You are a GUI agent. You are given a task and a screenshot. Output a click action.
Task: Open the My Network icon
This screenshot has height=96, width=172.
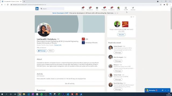tap(90, 9)
